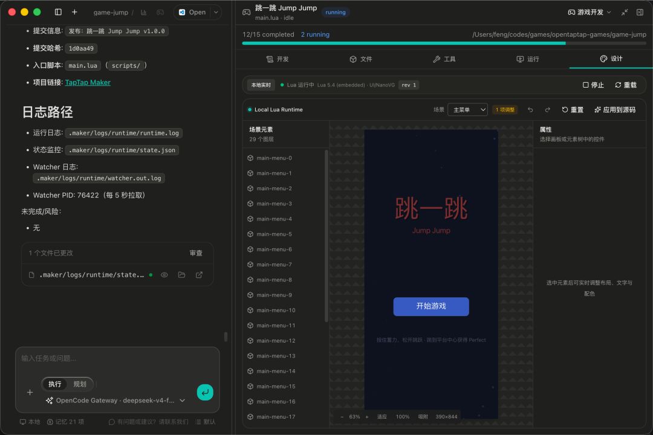The height and width of the screenshot is (435, 653).
Task: Open the TapTap Maker link
Action: 88,82
